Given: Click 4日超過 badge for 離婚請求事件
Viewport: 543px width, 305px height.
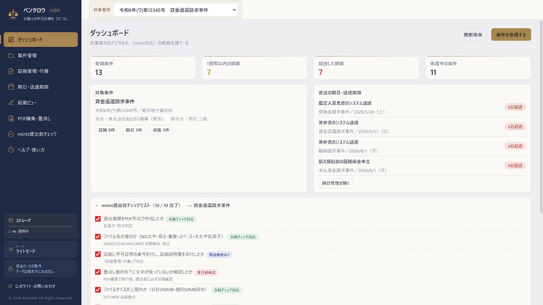Looking at the screenshot, I should tap(515, 146).
